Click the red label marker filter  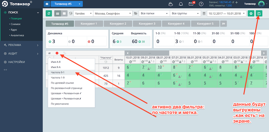[x=57, y=53]
